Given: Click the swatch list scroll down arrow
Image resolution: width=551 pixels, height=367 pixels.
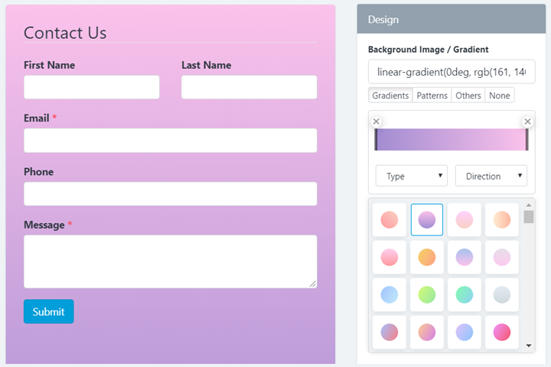Looking at the screenshot, I should pyautogui.click(x=529, y=346).
